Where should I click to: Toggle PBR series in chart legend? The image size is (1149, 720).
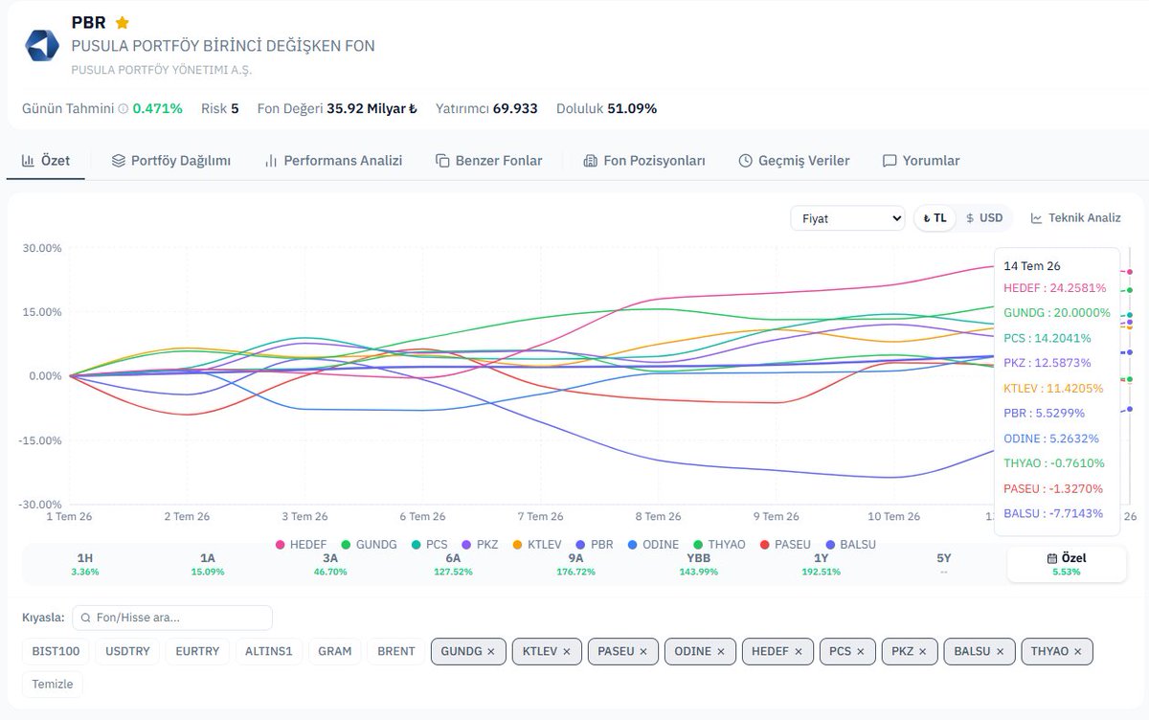pyautogui.click(x=594, y=544)
